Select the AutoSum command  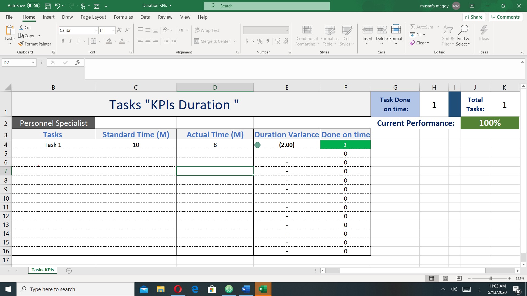point(422,27)
